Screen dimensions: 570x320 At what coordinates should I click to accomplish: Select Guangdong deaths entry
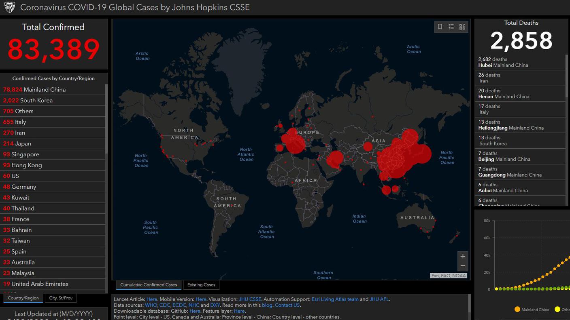click(x=520, y=172)
